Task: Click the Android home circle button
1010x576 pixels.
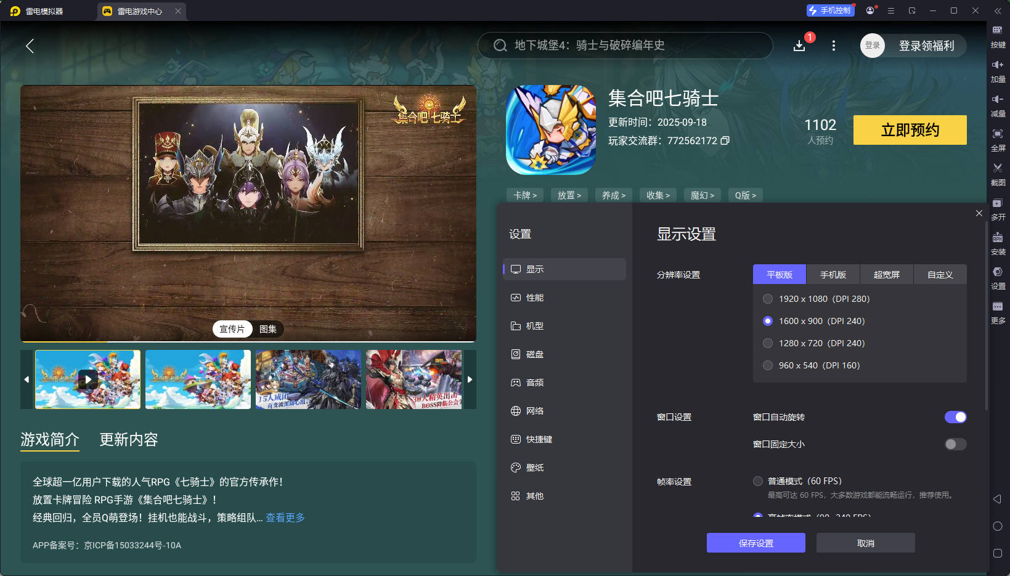Action: (x=998, y=526)
